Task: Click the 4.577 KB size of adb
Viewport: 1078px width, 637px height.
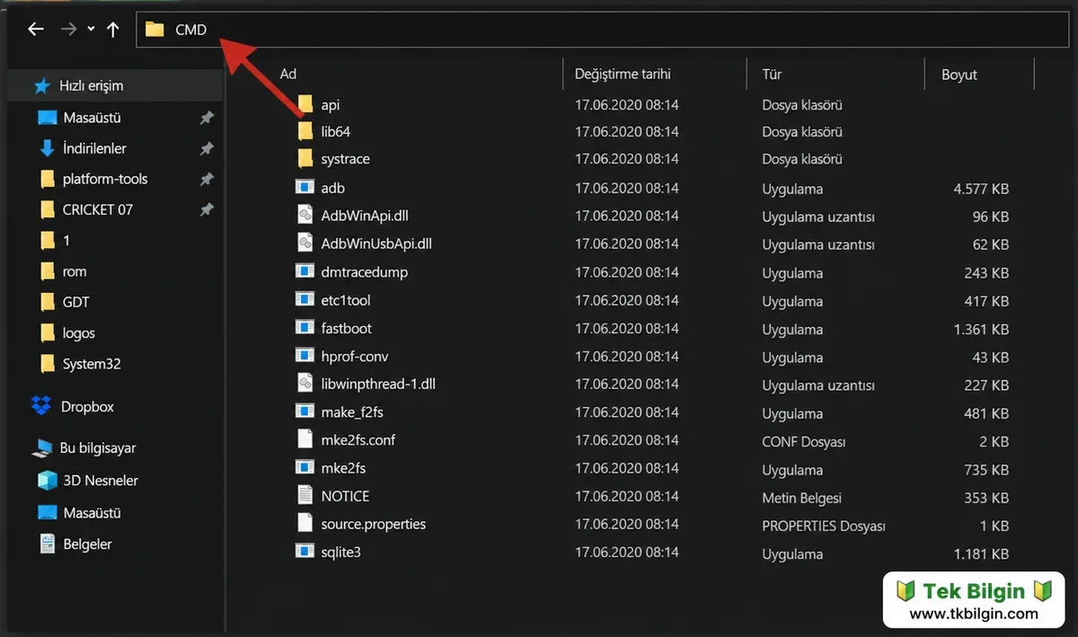Action: (981, 189)
